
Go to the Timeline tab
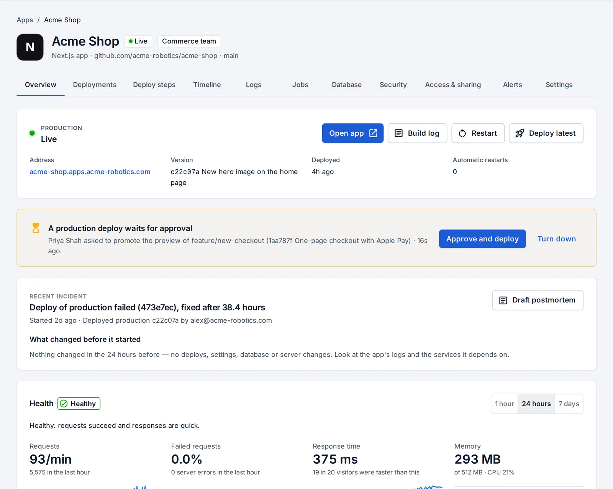207,85
